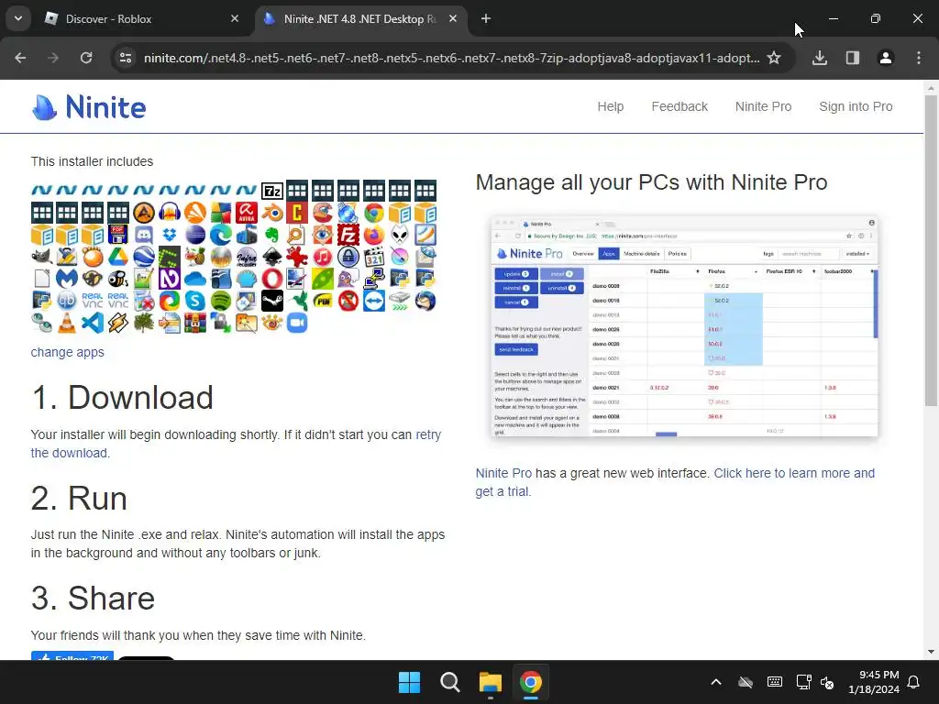Click the Opera icon
This screenshot has height=704, width=939.
click(x=271, y=279)
